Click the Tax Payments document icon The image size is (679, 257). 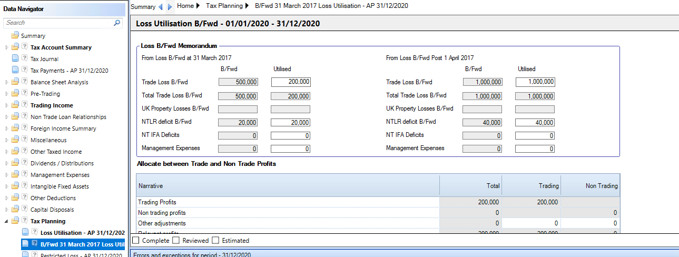(15, 71)
